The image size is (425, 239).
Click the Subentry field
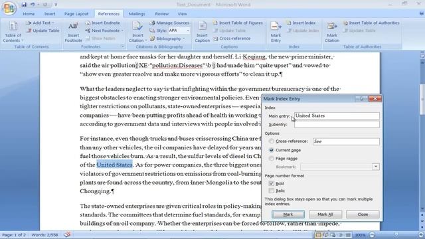tap(337, 124)
